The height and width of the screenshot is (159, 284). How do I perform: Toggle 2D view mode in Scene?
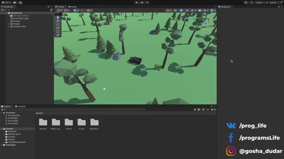175,11
